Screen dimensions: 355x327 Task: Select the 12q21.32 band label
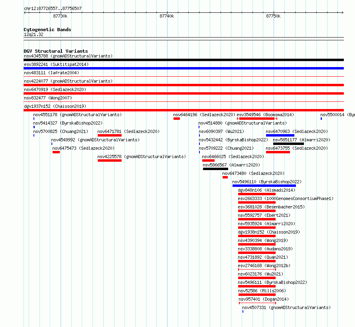[x=34, y=34]
